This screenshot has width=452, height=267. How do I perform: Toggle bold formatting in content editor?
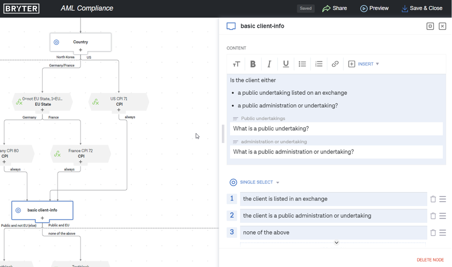[x=253, y=64]
